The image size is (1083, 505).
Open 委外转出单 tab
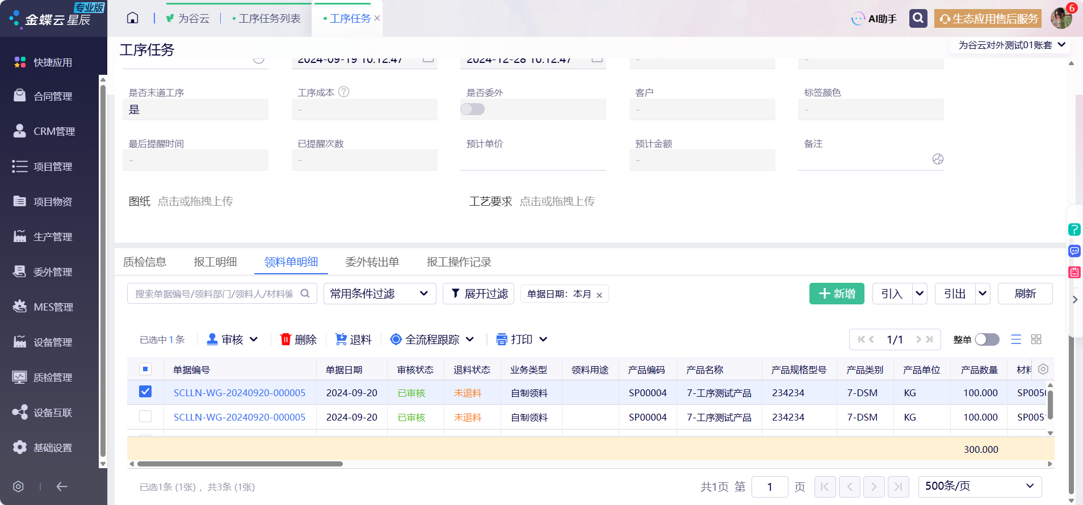[x=372, y=262]
